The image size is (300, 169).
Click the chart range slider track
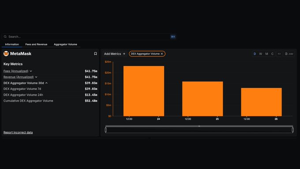[x=199, y=130]
